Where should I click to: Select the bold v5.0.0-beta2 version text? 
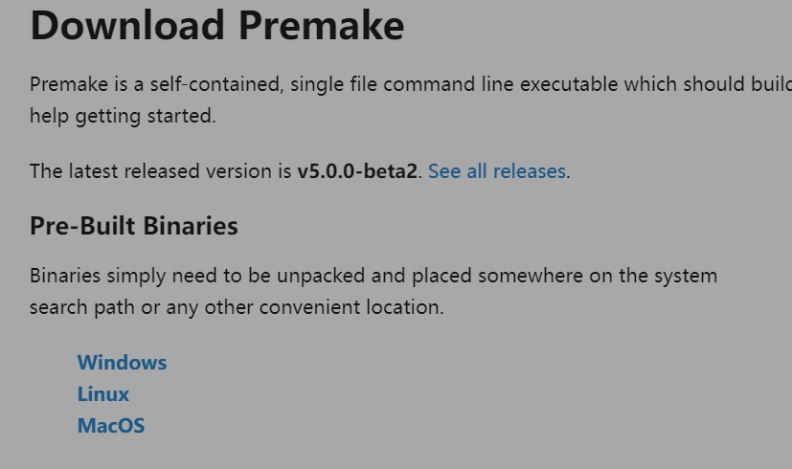point(357,171)
